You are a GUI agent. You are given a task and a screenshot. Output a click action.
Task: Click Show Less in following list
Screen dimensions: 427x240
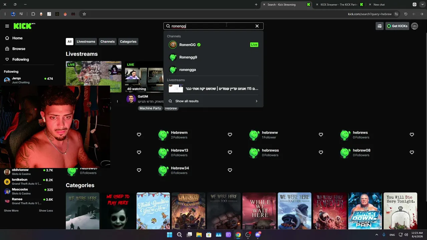click(x=46, y=211)
